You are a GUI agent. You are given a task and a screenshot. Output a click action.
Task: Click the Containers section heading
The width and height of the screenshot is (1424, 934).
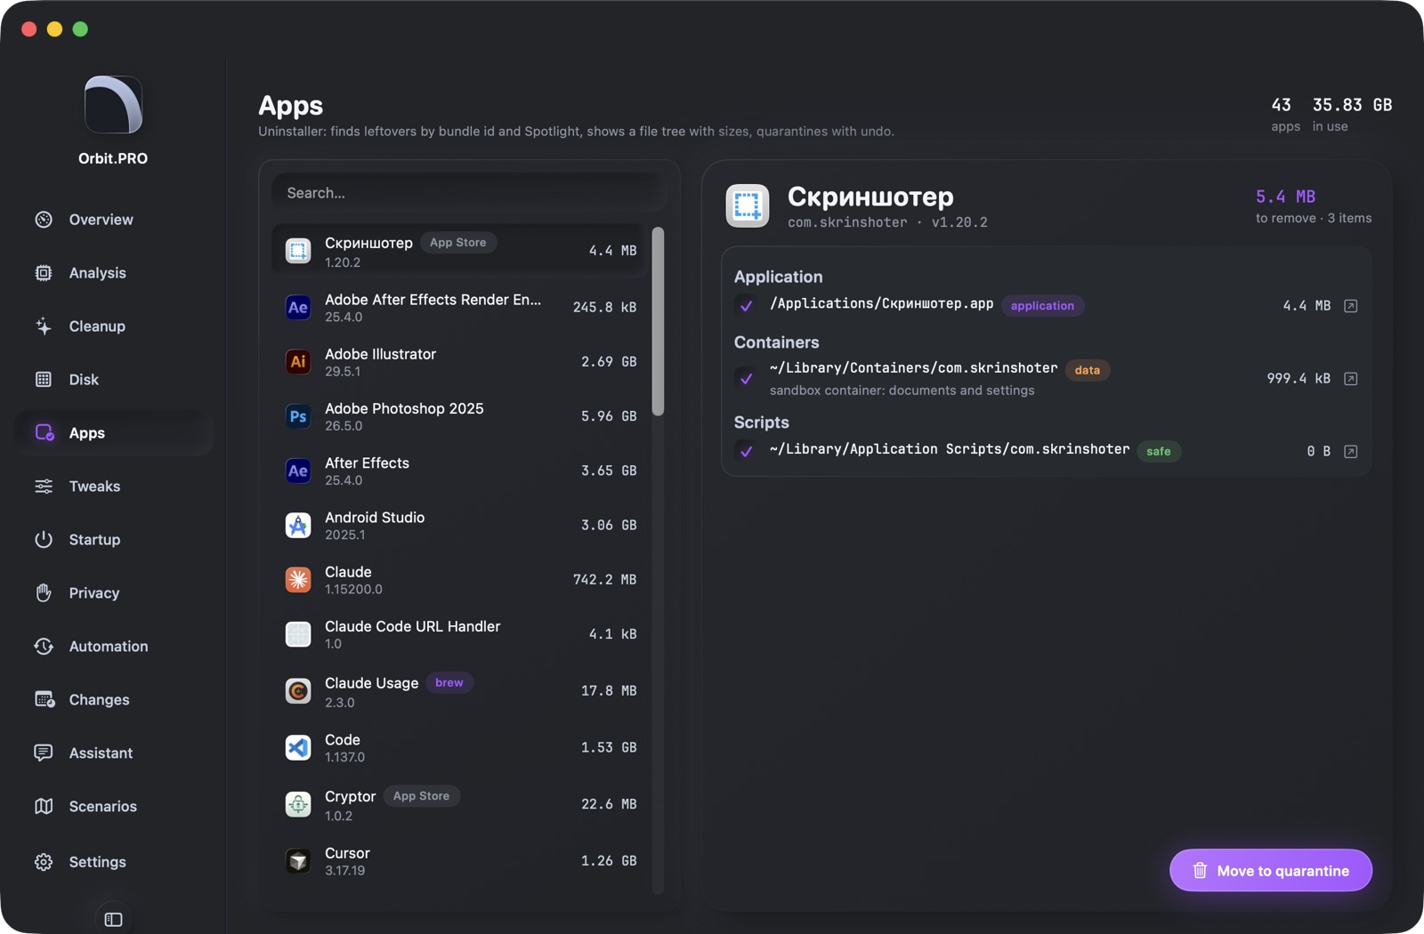(x=776, y=342)
